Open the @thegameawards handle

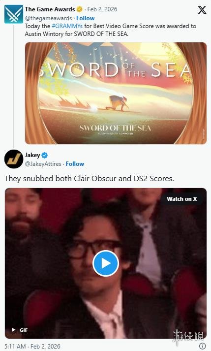click(x=48, y=18)
